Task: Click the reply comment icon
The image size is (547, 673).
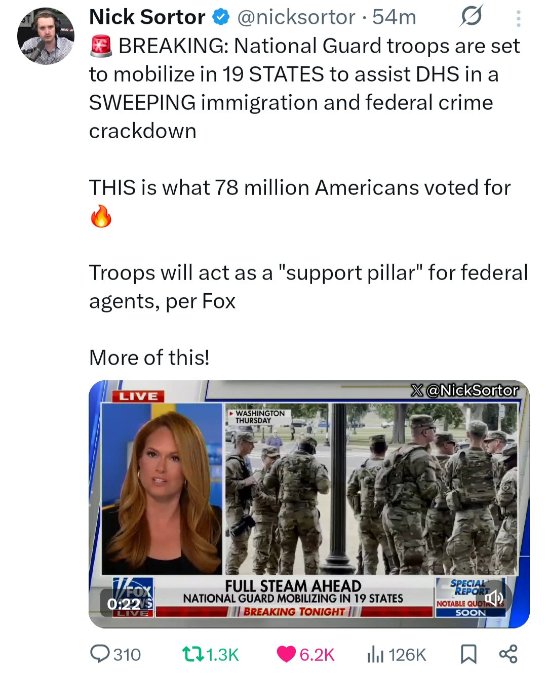Action: click(x=99, y=654)
